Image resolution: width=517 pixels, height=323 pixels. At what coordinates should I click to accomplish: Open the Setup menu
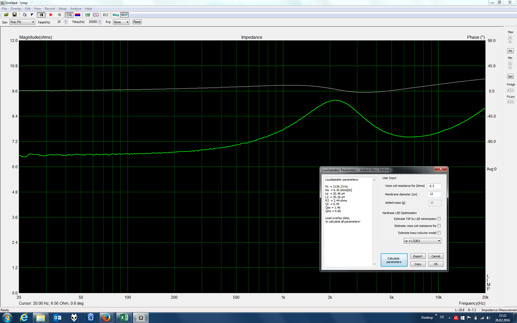click(62, 9)
